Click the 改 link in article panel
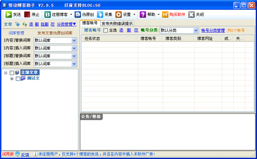 pos(53,25)
